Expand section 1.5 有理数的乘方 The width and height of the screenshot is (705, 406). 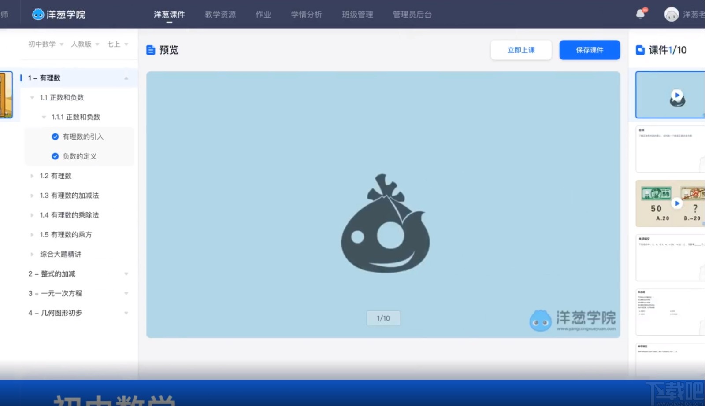coord(32,235)
